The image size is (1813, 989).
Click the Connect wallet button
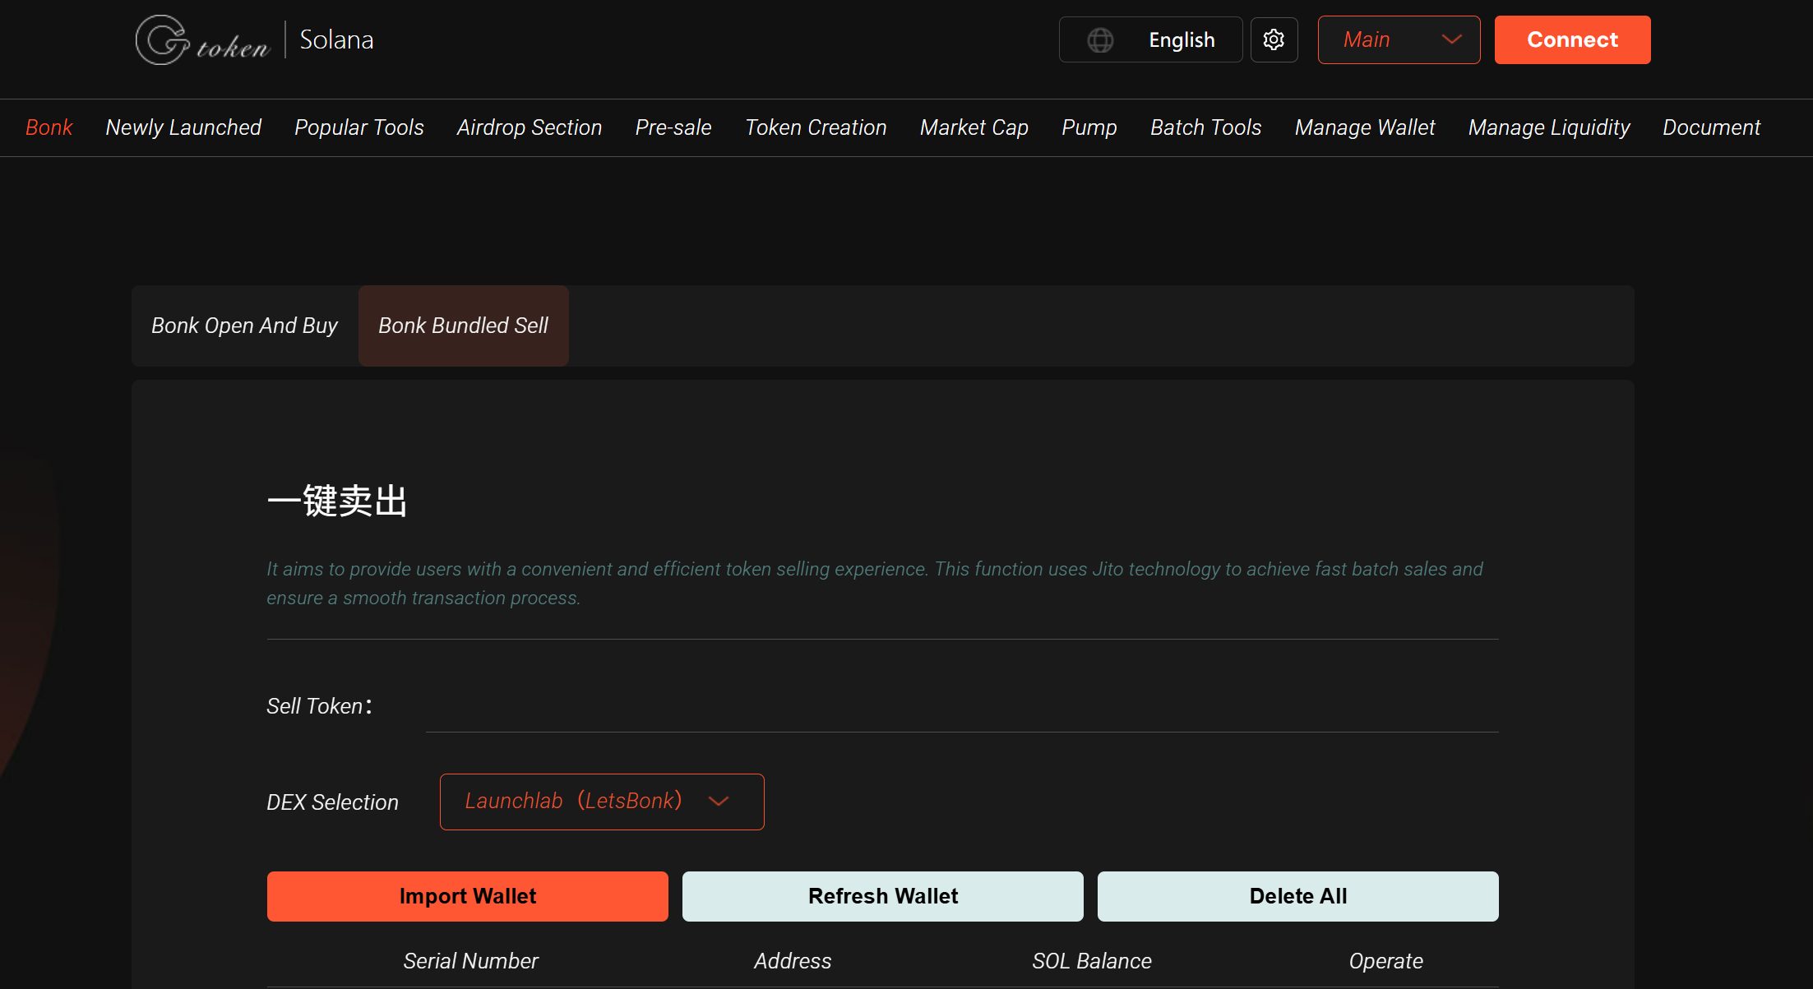pos(1571,39)
